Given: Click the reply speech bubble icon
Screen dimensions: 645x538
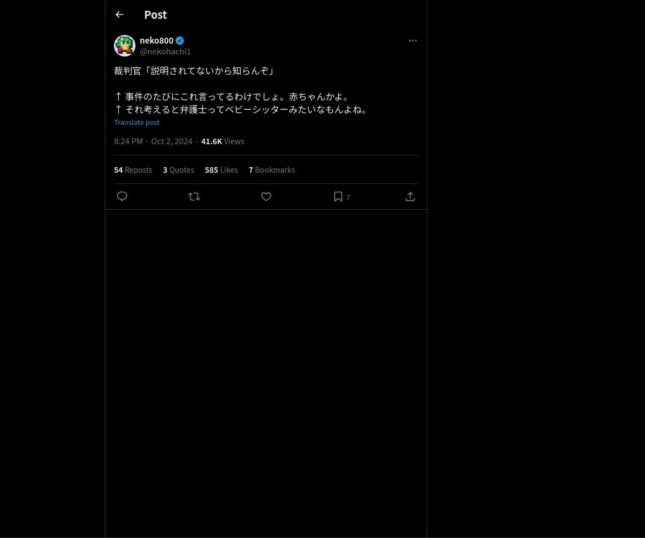Looking at the screenshot, I should [122, 196].
